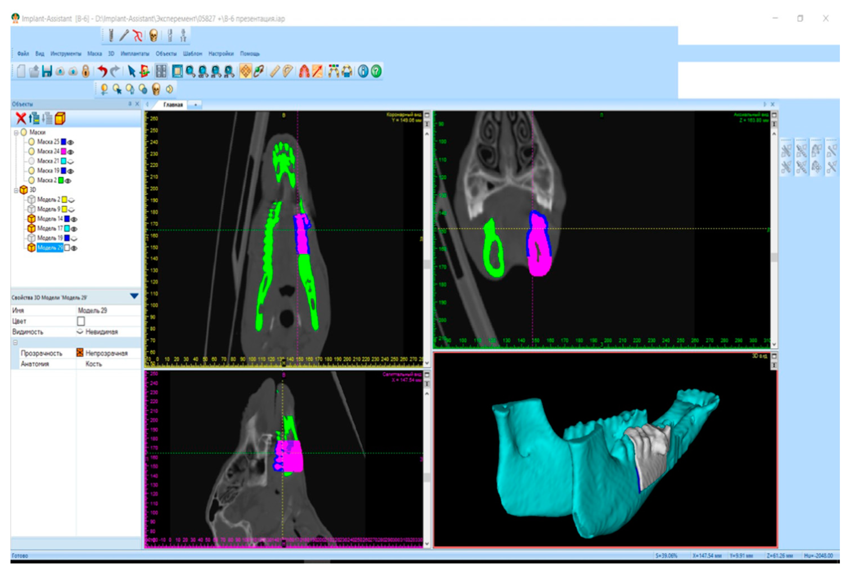Click the save floppy disk icon
Image resolution: width=848 pixels, height=572 pixels.
47,71
